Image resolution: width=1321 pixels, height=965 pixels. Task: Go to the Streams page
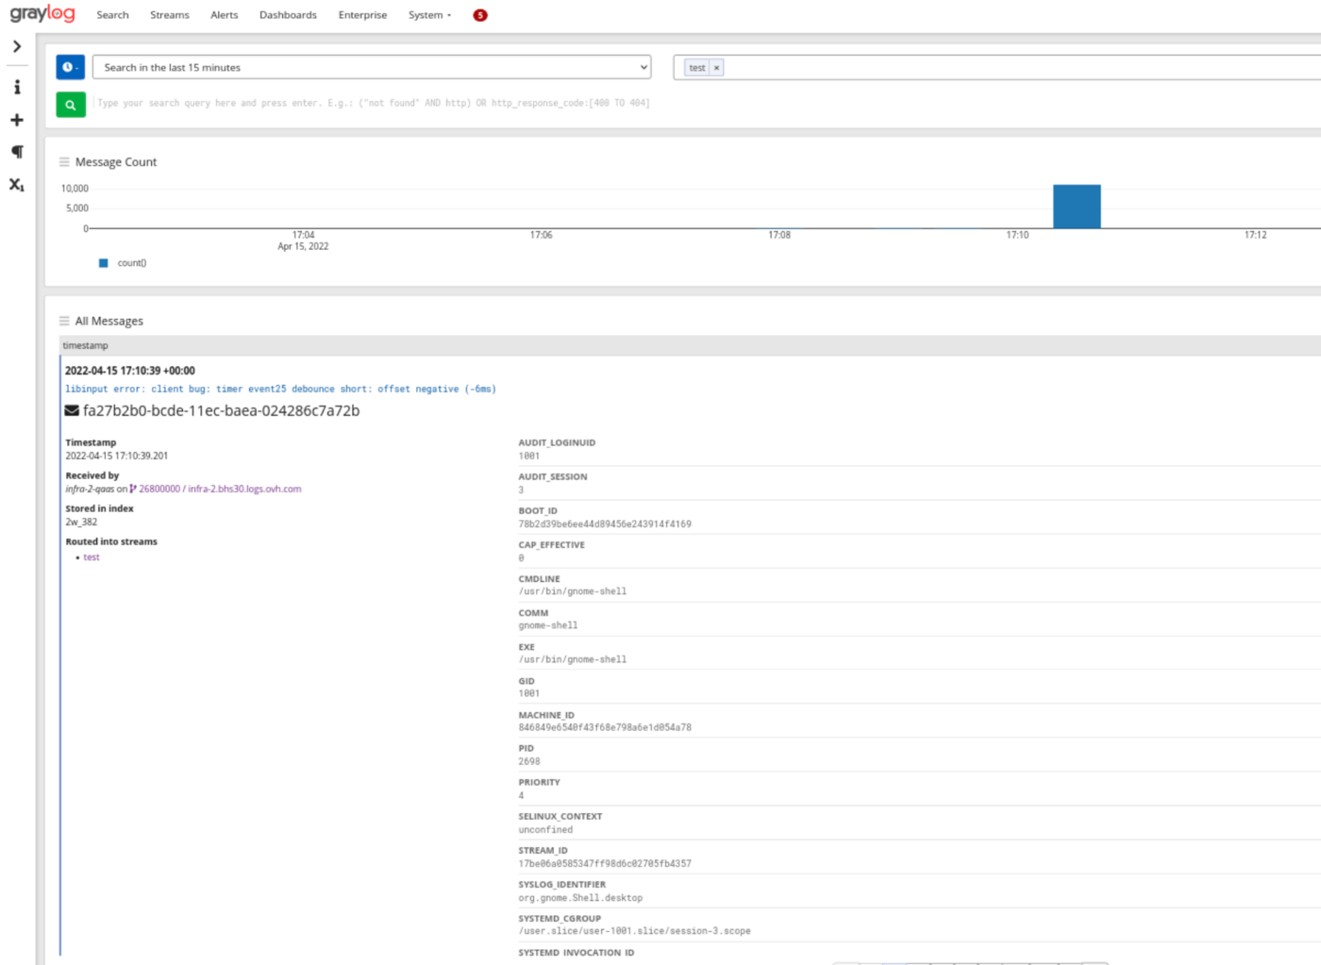pos(170,15)
